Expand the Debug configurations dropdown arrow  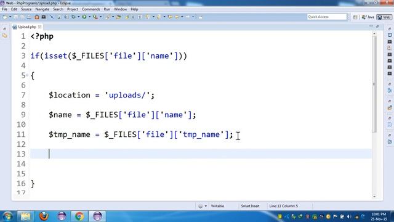coord(79,17)
